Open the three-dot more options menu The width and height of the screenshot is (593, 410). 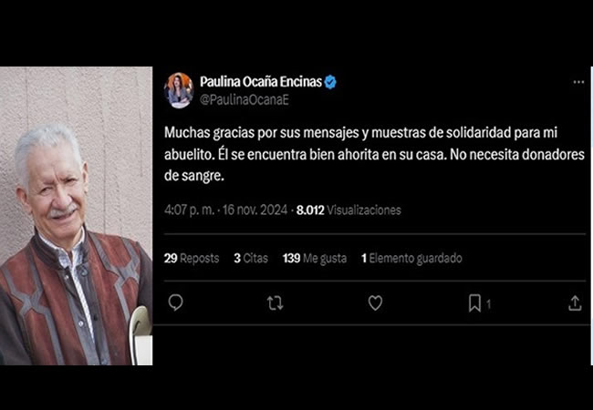tap(578, 82)
